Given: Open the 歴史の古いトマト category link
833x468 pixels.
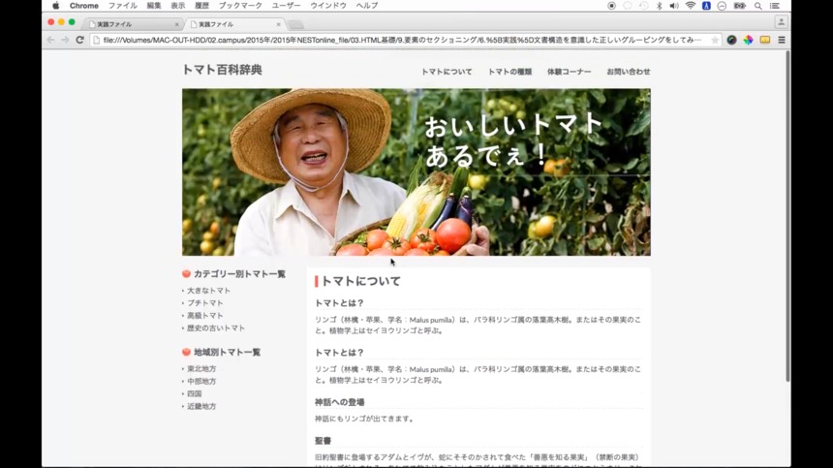Looking at the screenshot, I should click(x=216, y=328).
